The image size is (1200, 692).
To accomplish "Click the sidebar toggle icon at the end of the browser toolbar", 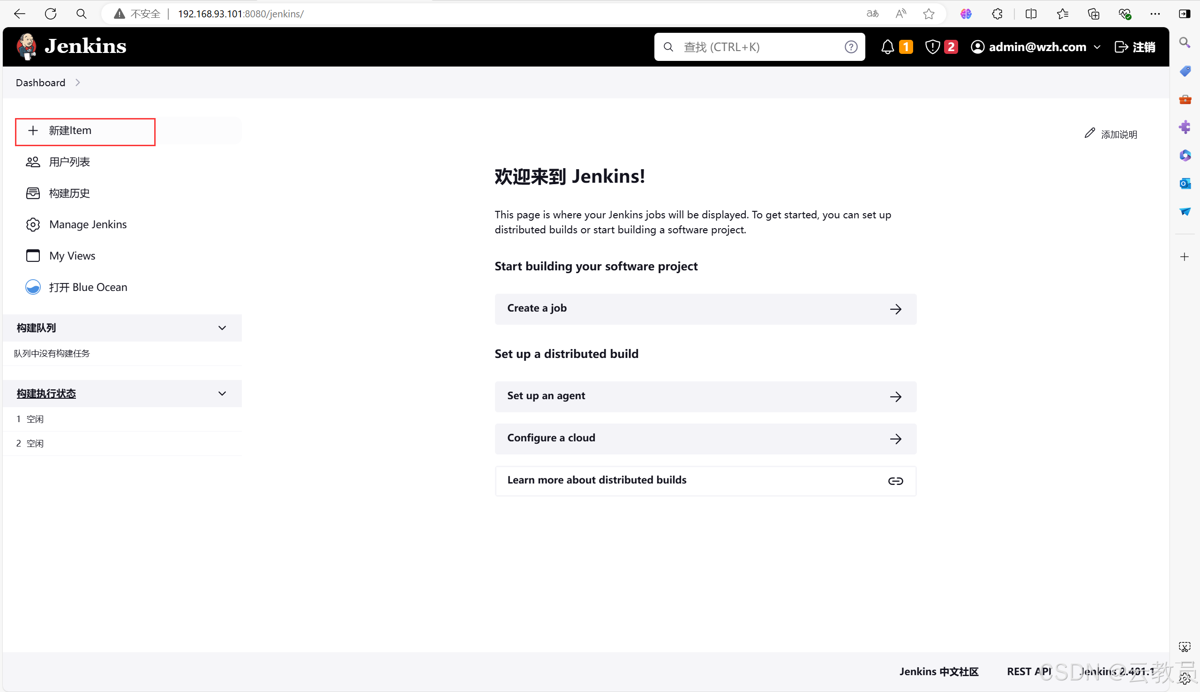I will [x=1185, y=14].
